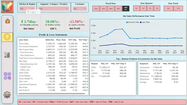Filter by quarter Q4
This screenshot has width=187, height=105.
(157, 8)
